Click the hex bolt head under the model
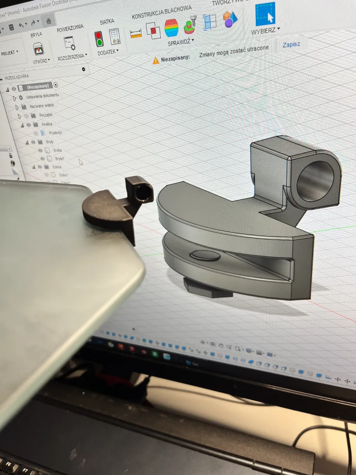The image size is (356, 475). tap(209, 288)
